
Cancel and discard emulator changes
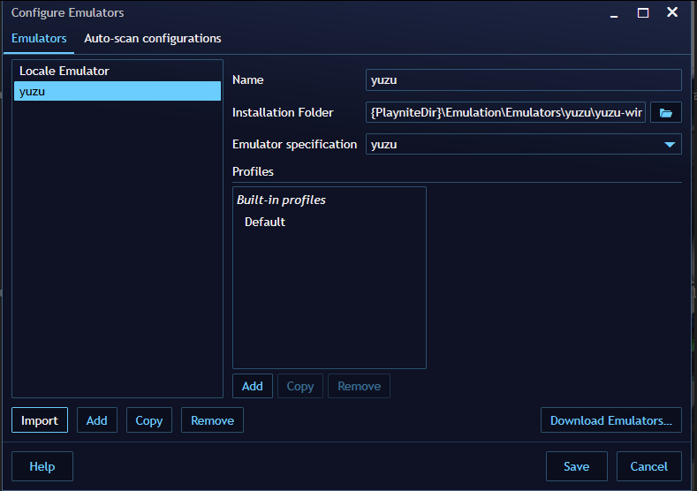click(x=648, y=466)
